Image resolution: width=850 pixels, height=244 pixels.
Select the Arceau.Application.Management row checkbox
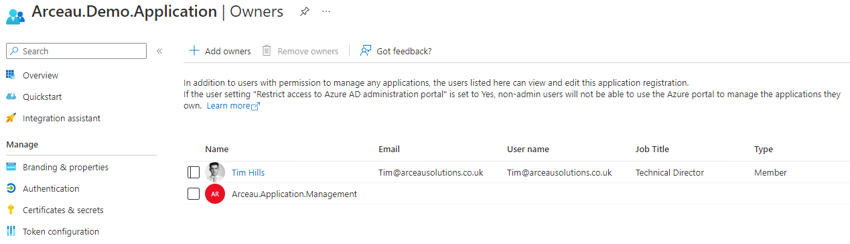pos(194,194)
